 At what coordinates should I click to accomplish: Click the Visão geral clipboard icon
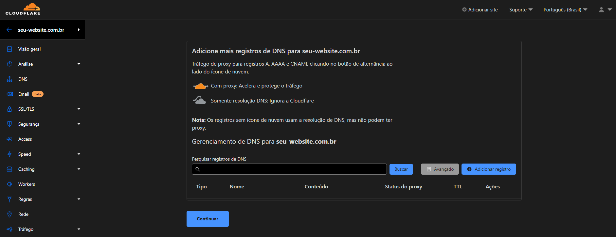click(x=9, y=49)
